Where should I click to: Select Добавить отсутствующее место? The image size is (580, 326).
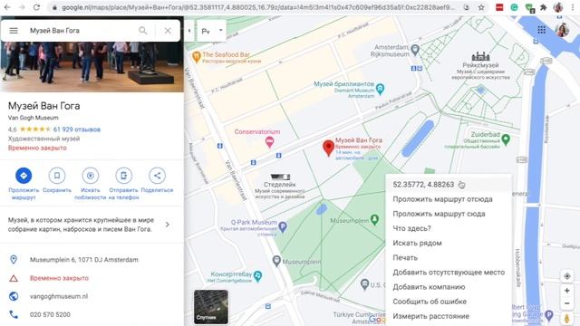(449, 273)
